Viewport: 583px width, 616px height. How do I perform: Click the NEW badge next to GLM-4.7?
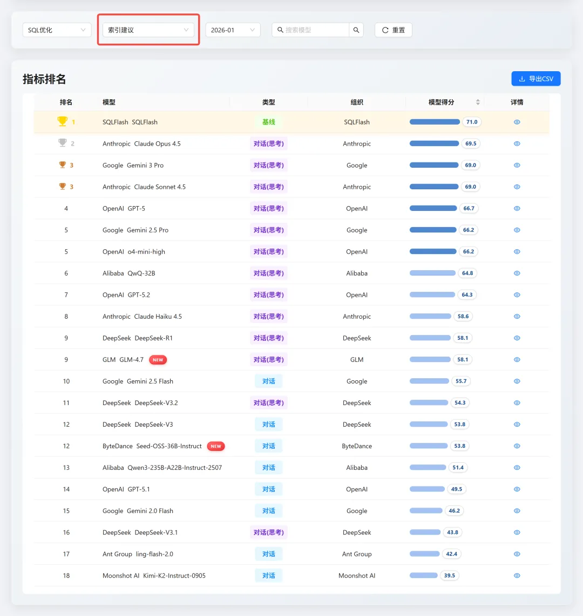tap(158, 359)
